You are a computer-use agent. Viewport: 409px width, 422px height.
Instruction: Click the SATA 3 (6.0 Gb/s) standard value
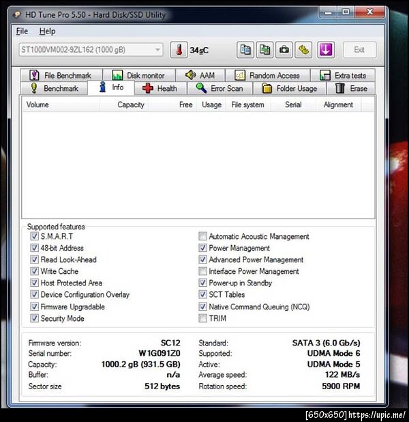(x=326, y=343)
